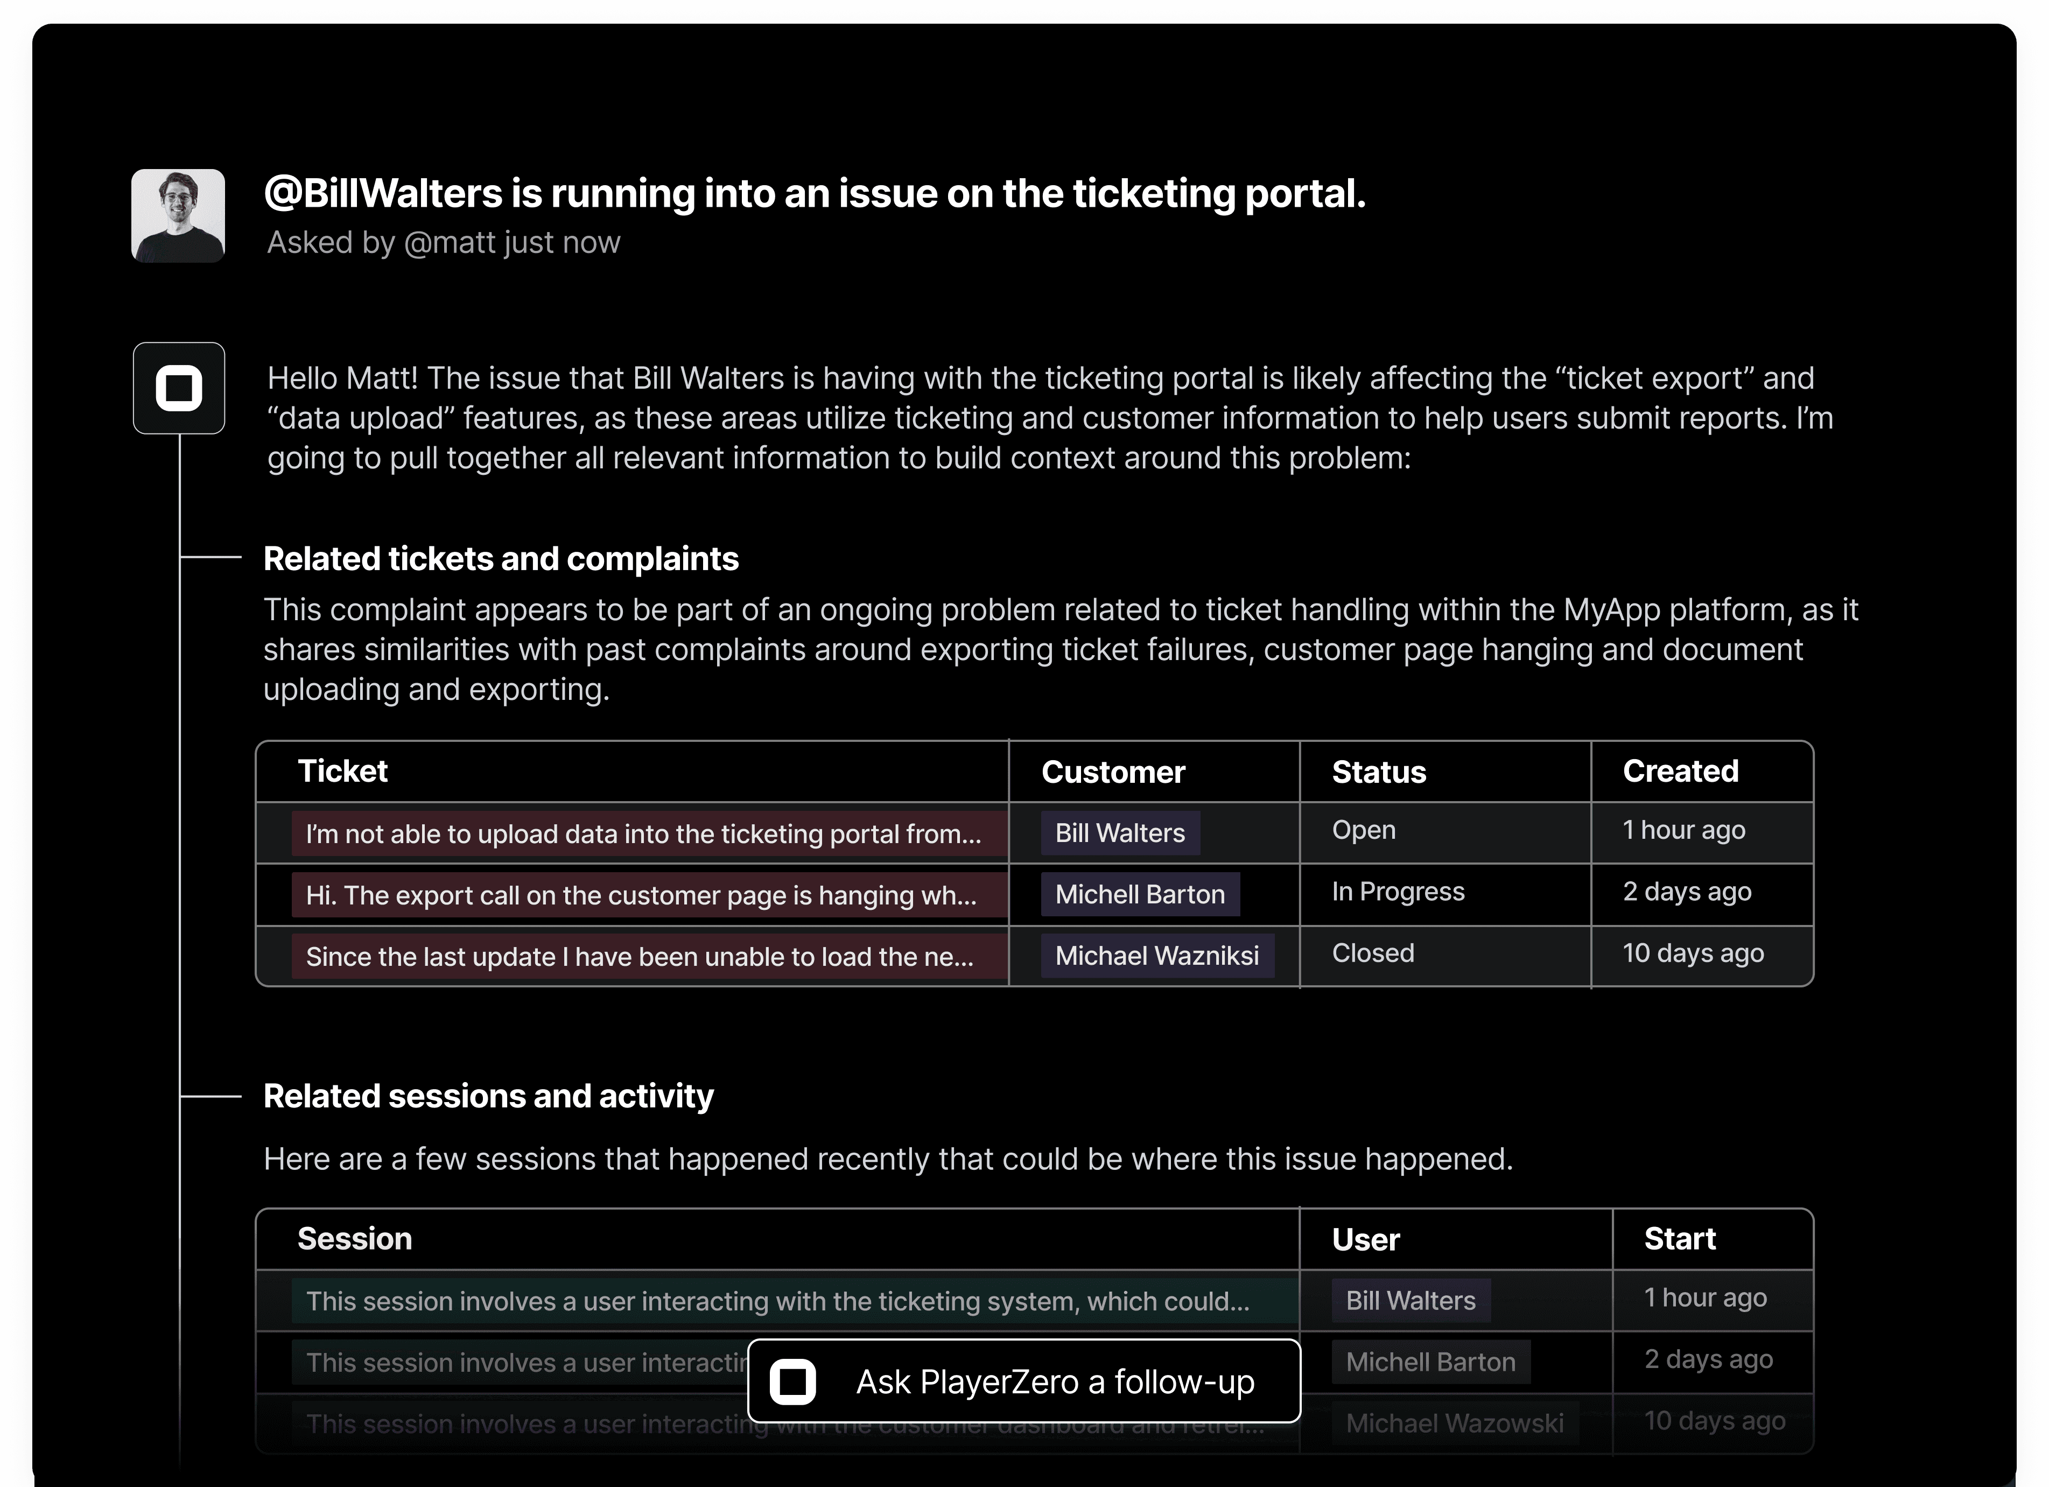Select Bill Walters user tag in sessions table

(x=1411, y=1301)
